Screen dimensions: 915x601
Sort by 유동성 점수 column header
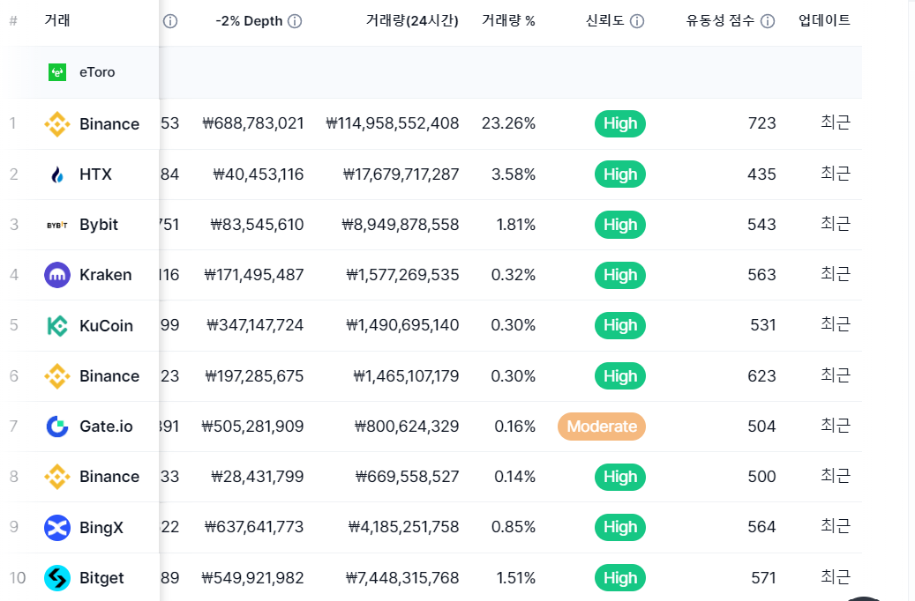(x=720, y=21)
